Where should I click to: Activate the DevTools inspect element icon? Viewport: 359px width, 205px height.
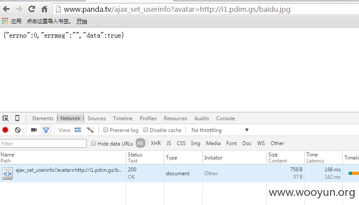(6, 118)
